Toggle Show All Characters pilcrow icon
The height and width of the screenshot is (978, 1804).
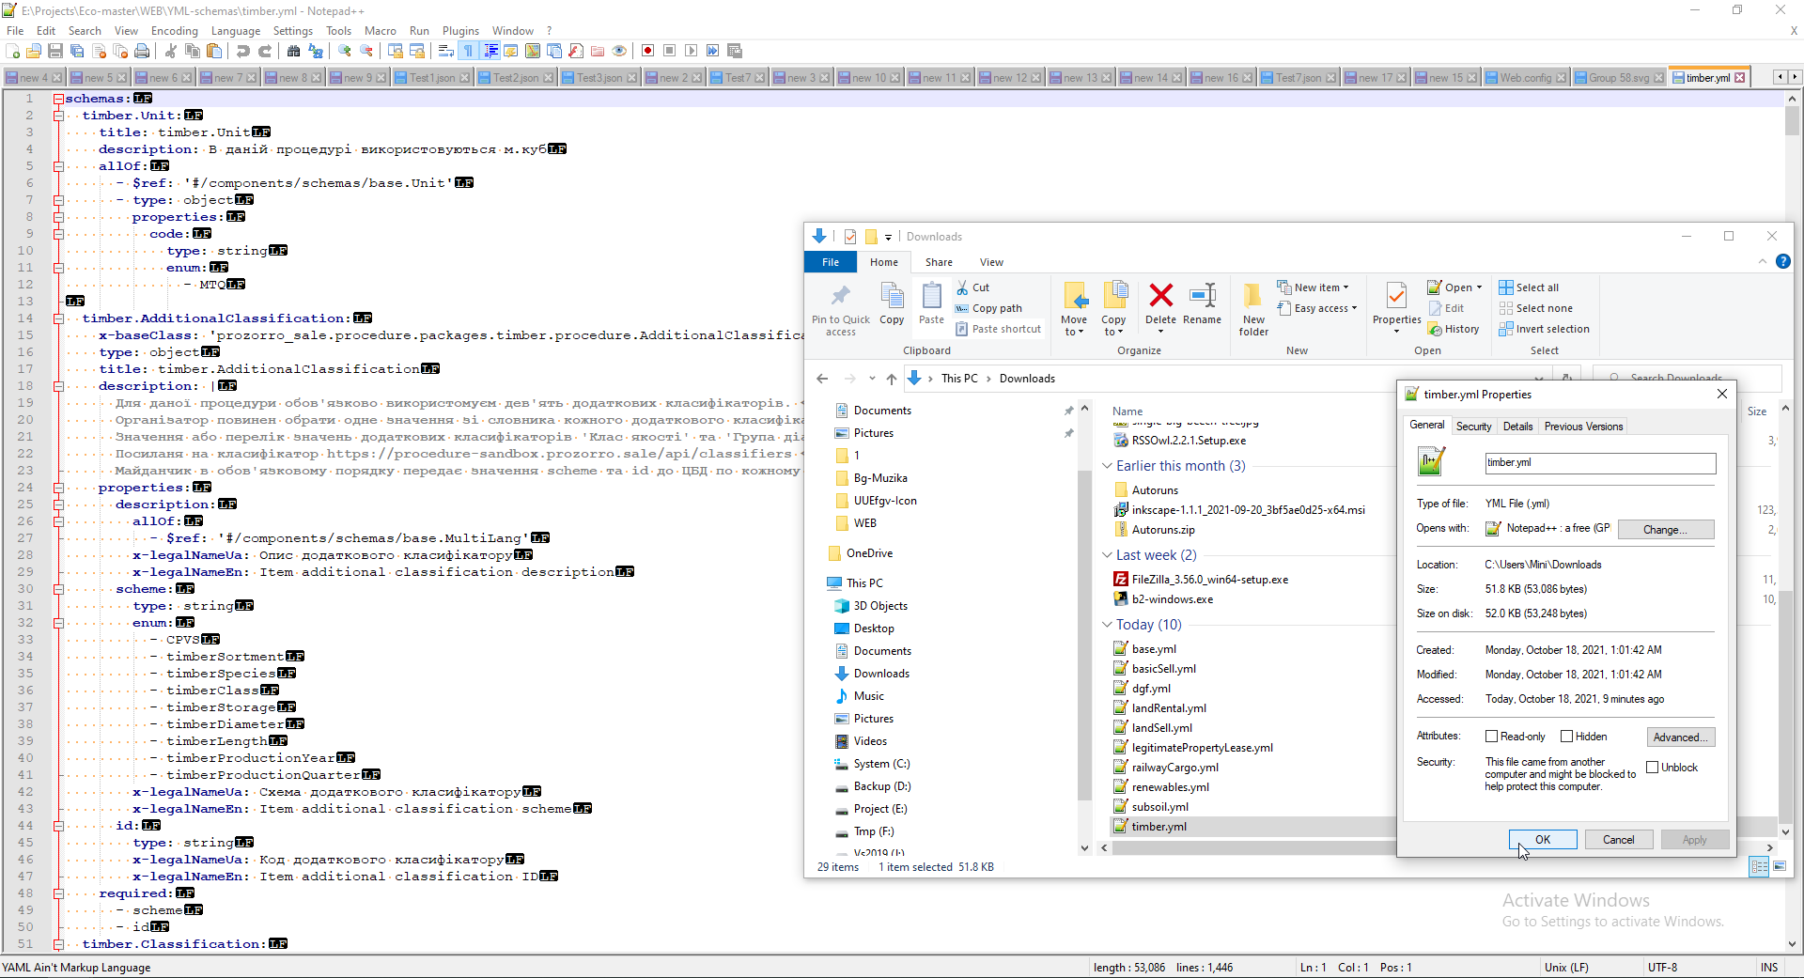[468, 51]
